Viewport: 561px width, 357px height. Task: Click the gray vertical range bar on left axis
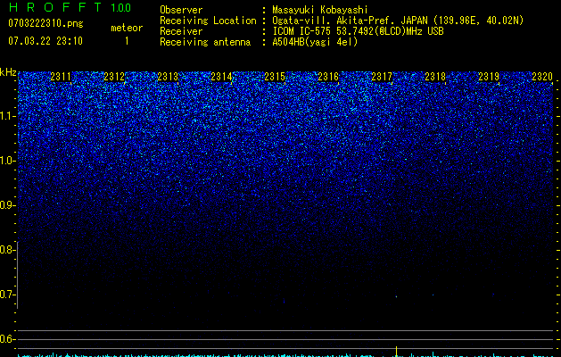pyautogui.click(x=18, y=275)
